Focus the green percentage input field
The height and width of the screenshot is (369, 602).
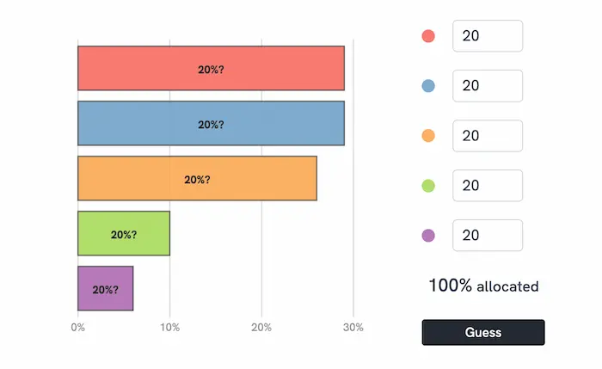(x=488, y=186)
